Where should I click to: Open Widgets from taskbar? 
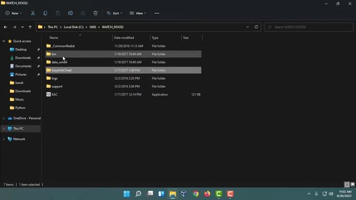(161, 194)
